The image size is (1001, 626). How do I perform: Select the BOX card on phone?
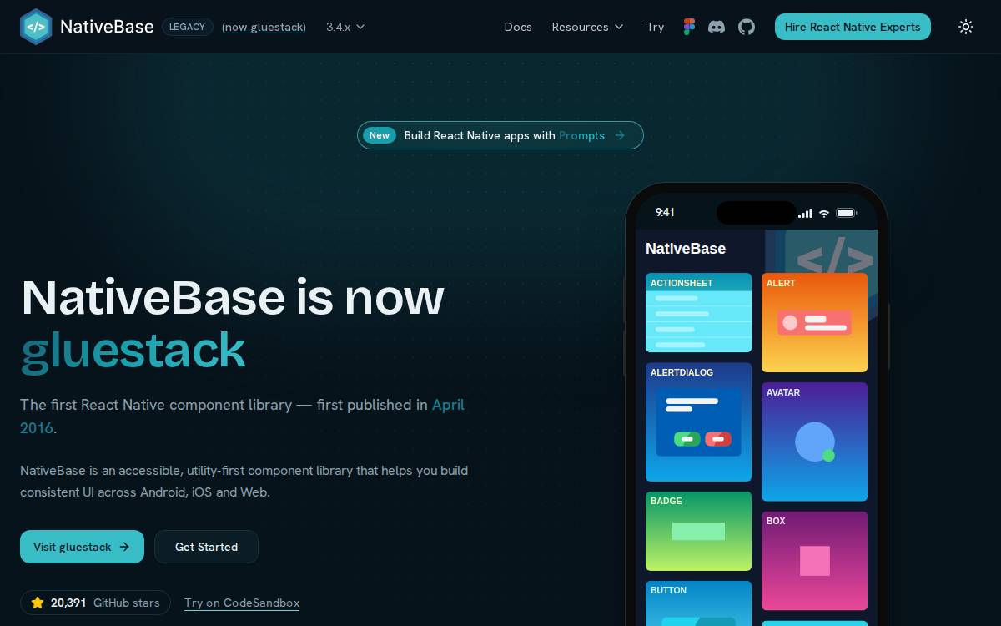pyautogui.click(x=814, y=561)
